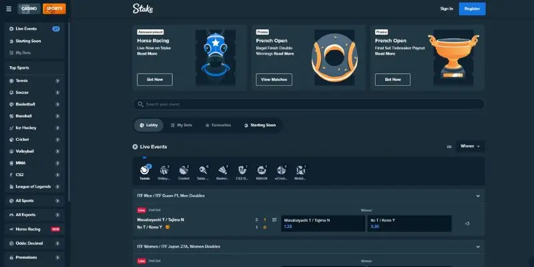This screenshot has width=534, height=267.
Task: Collapse ITF Women Japan 27A Women Doubles section
Action: tap(478, 246)
